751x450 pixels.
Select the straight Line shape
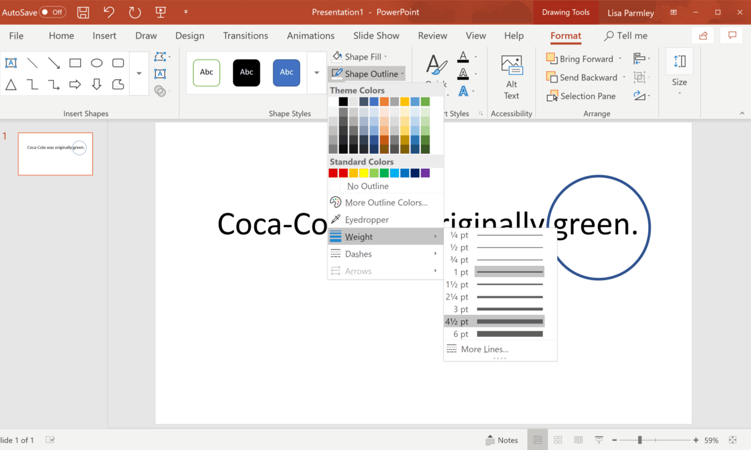(33, 63)
